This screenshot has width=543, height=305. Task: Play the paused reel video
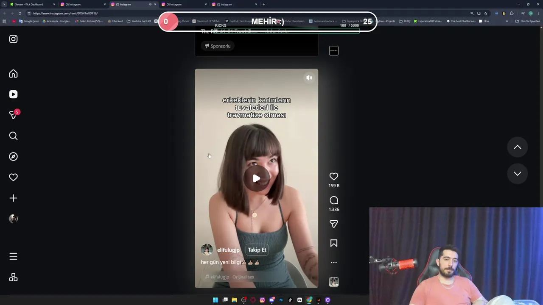[256, 178]
